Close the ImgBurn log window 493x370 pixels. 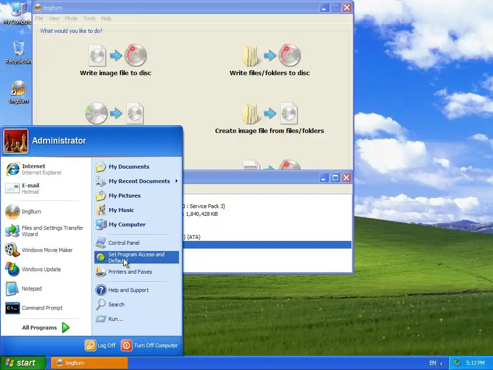tap(347, 178)
